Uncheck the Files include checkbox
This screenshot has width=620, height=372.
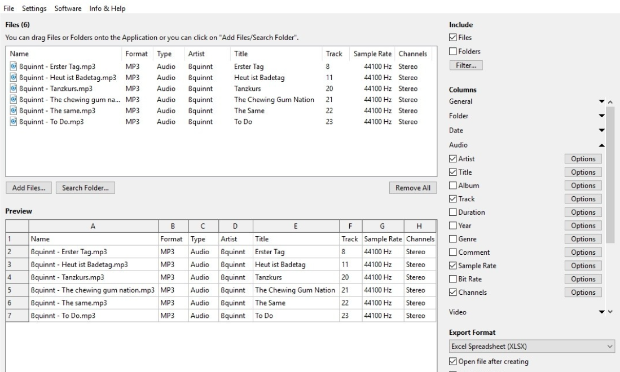(453, 38)
